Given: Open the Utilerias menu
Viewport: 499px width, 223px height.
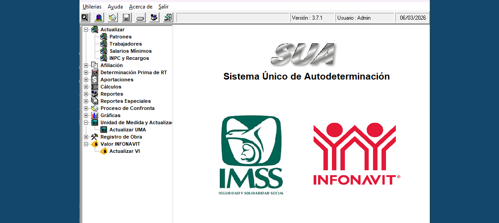Looking at the screenshot, I should click(92, 7).
